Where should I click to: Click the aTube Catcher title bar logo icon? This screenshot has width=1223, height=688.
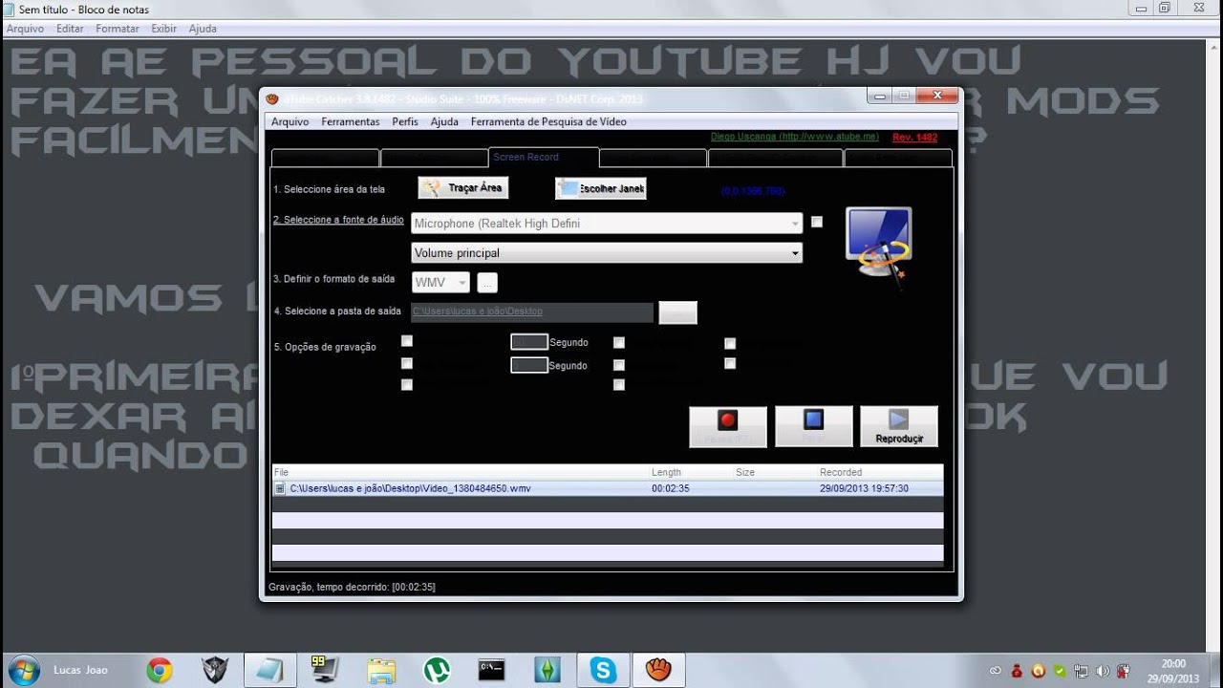[x=272, y=98]
